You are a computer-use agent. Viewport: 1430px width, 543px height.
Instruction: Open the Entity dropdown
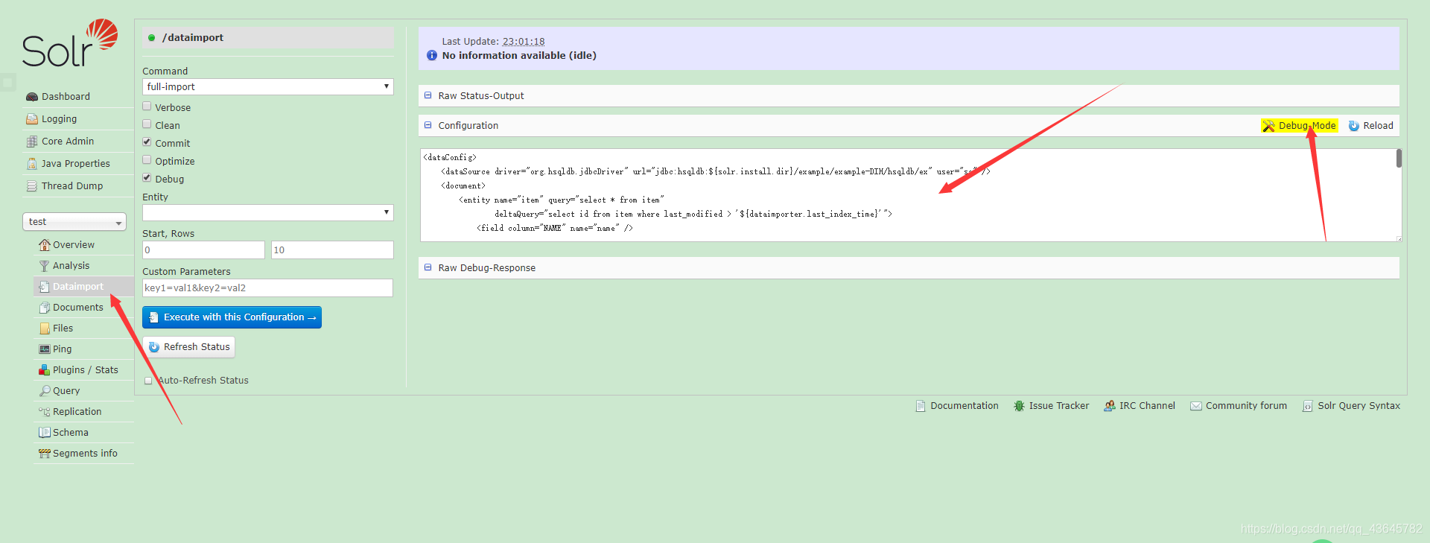[268, 212]
